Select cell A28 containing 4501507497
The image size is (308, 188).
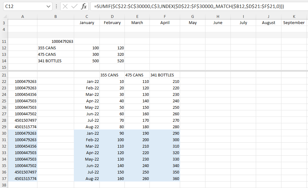coord(23,120)
